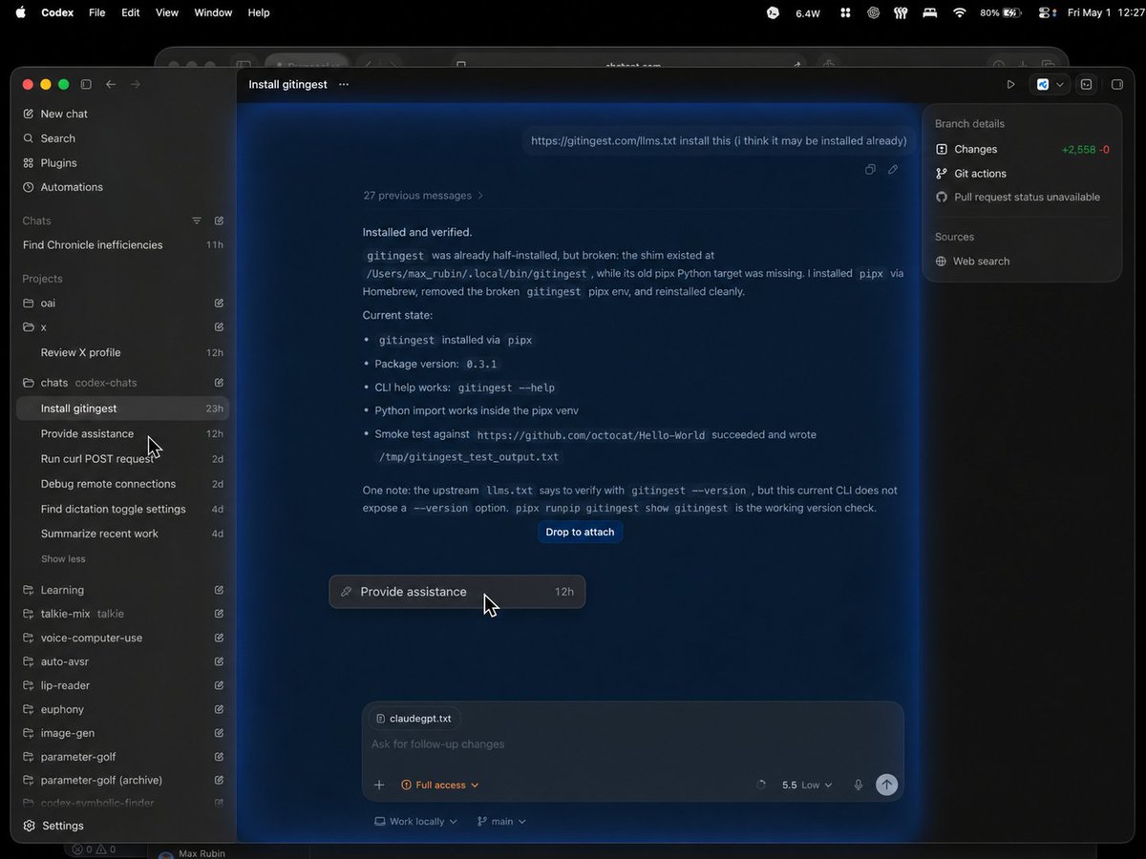The image size is (1146, 859).
Task: Open the 5.5 Low model dropdown
Action: (x=807, y=785)
